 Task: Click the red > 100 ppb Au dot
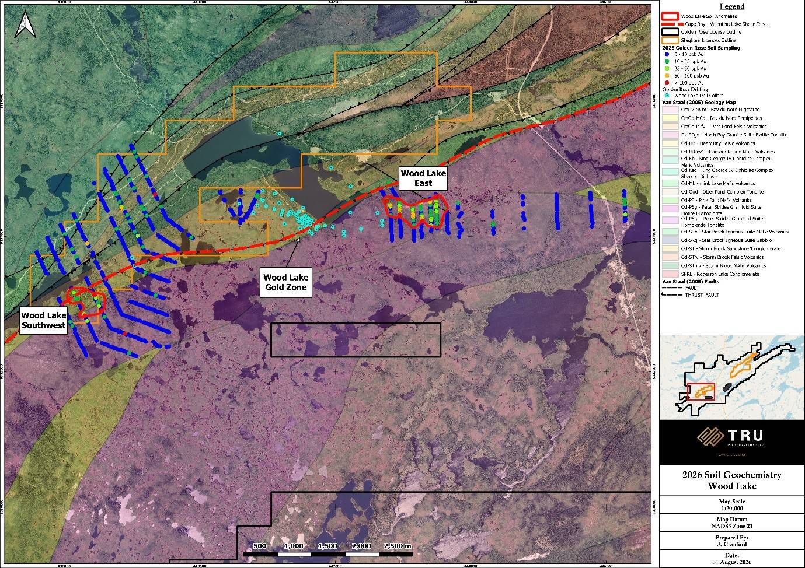pos(667,82)
